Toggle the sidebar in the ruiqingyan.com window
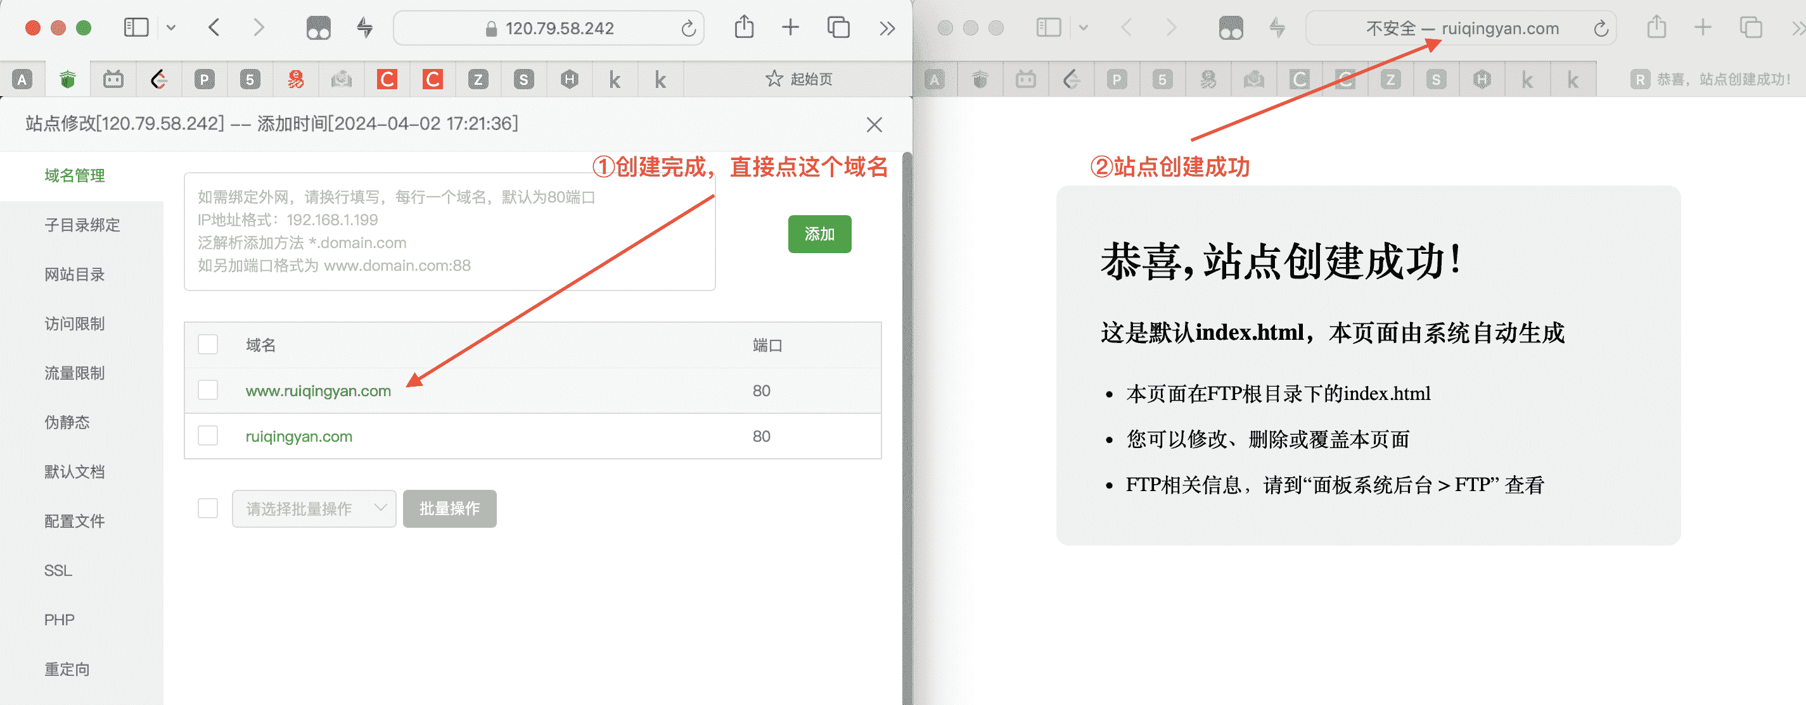The height and width of the screenshot is (705, 1806). (1049, 28)
